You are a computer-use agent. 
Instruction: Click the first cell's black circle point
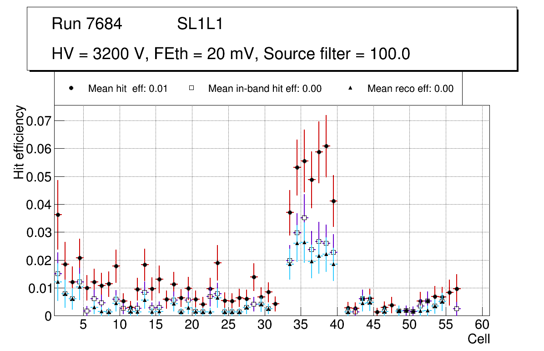click(58, 215)
